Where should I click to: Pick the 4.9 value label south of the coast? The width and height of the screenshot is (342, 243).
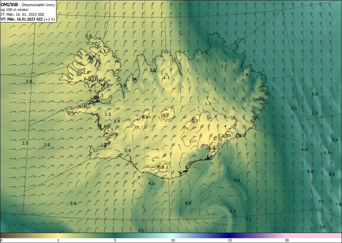coord(237,180)
